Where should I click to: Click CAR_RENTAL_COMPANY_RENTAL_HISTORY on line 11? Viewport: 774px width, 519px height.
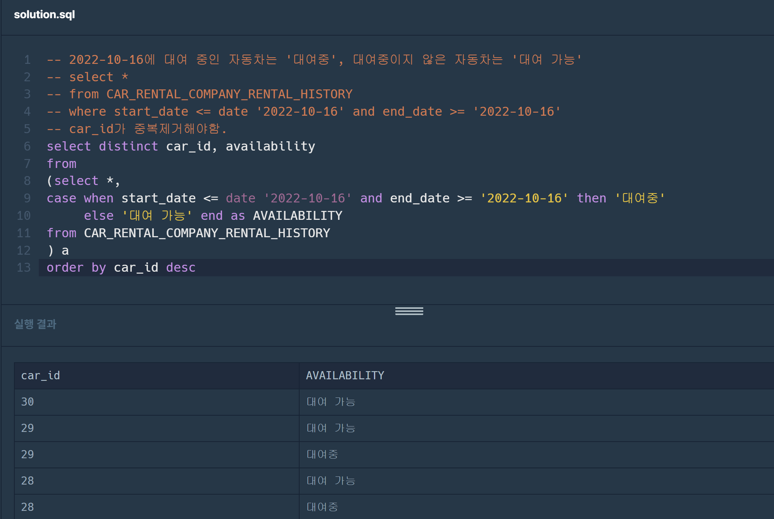click(x=207, y=233)
